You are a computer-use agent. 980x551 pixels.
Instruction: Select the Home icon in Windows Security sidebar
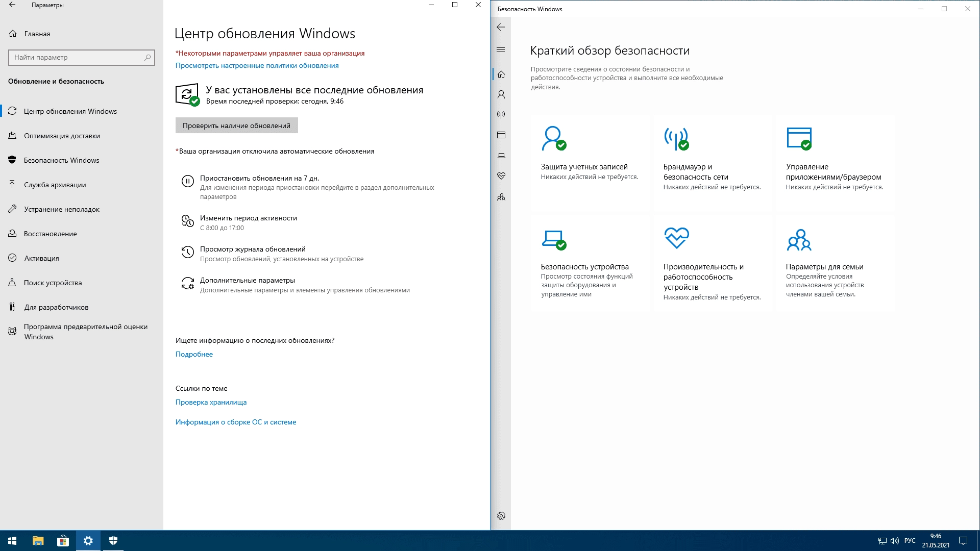(501, 74)
